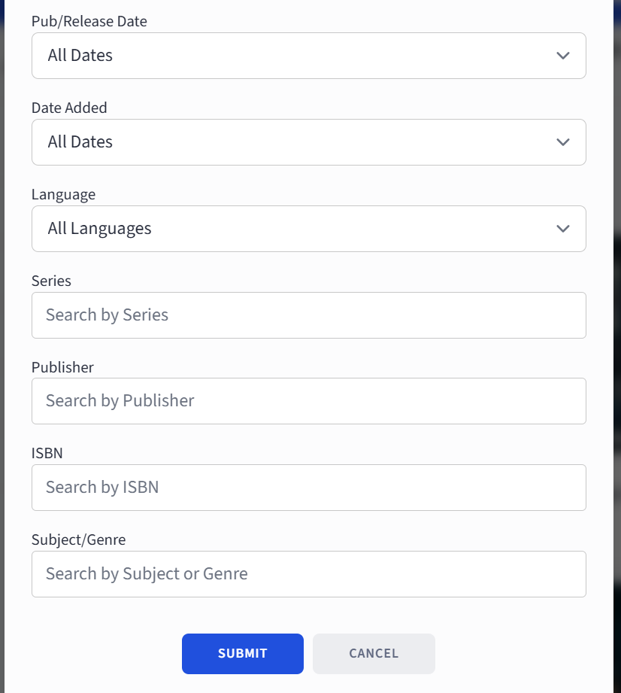
Task: Click the Pub/Release Date label
Action: pos(89,21)
